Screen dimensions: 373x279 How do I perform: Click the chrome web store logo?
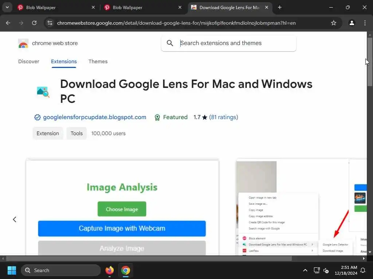point(23,44)
